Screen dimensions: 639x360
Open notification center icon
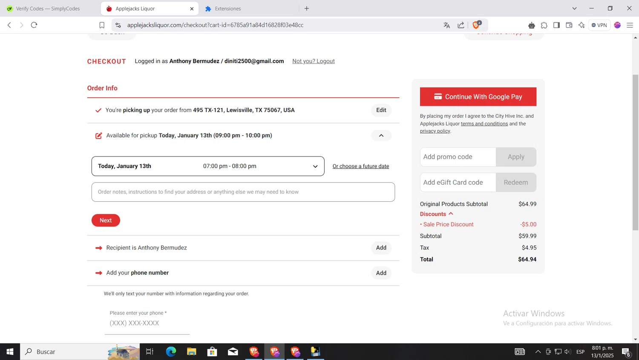click(626, 352)
